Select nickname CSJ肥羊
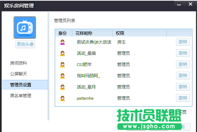 point(84,65)
